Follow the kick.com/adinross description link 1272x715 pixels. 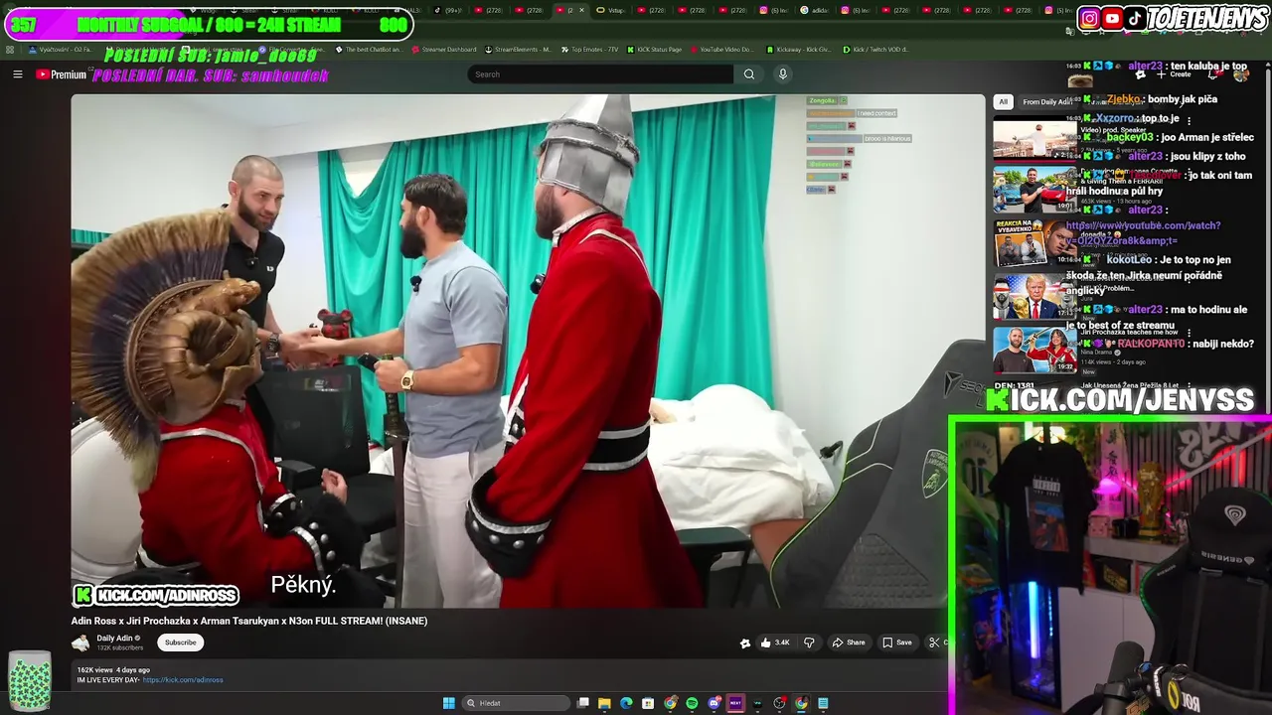pos(183,680)
